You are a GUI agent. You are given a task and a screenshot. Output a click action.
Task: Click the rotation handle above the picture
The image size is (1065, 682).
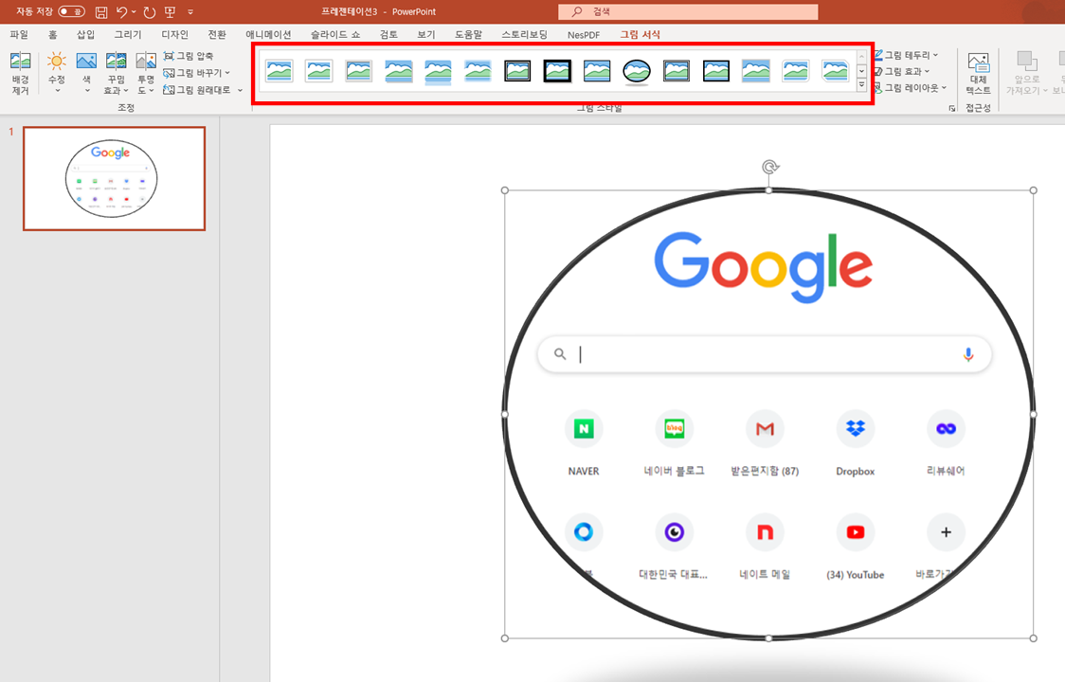(769, 167)
